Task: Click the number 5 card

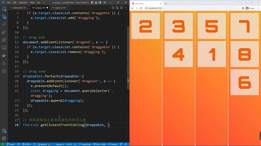Action: coord(212,26)
